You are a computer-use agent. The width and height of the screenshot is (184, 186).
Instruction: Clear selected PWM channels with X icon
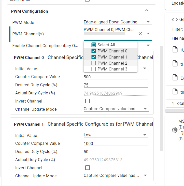[x=140, y=34]
